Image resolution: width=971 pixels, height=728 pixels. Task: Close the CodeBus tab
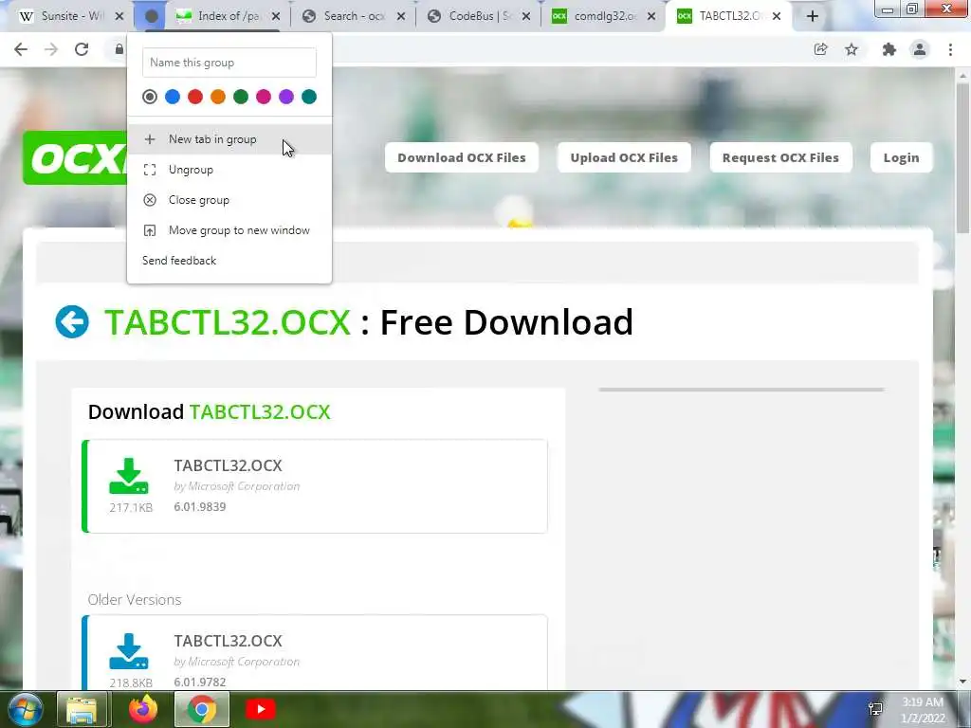[x=526, y=16]
